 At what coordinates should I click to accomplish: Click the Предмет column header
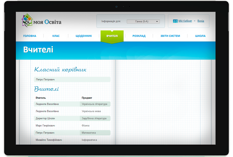[x=87, y=98]
